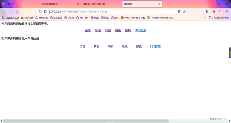Image resolution: width=231 pixels, height=123 pixels.
Task: Open the 地图 bookmark
Action: 95,18
